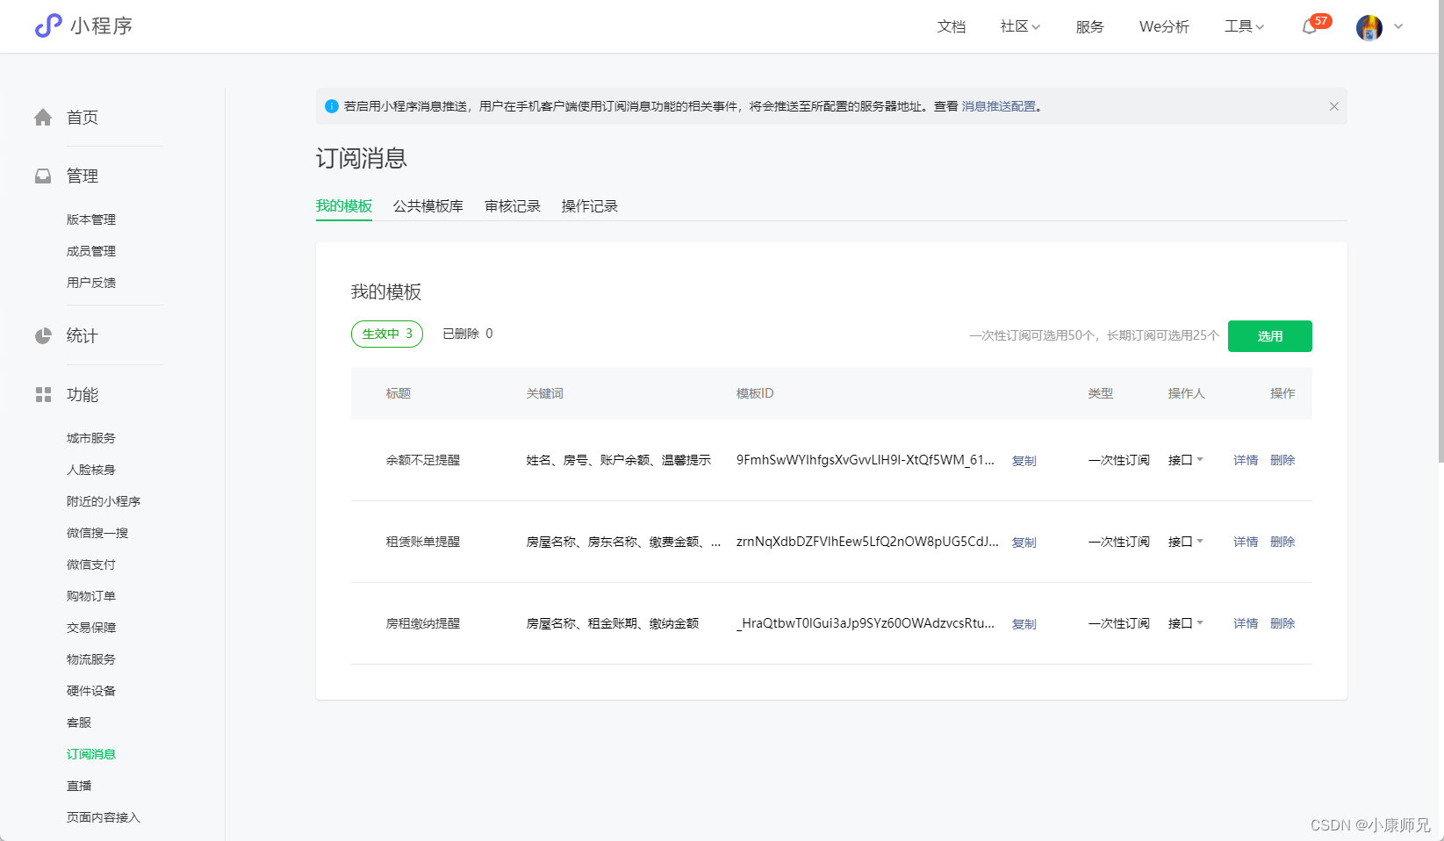Viewport: 1444px width, 841px height.
Task: Click the 小程序 logo icon
Action: pyautogui.click(x=47, y=25)
